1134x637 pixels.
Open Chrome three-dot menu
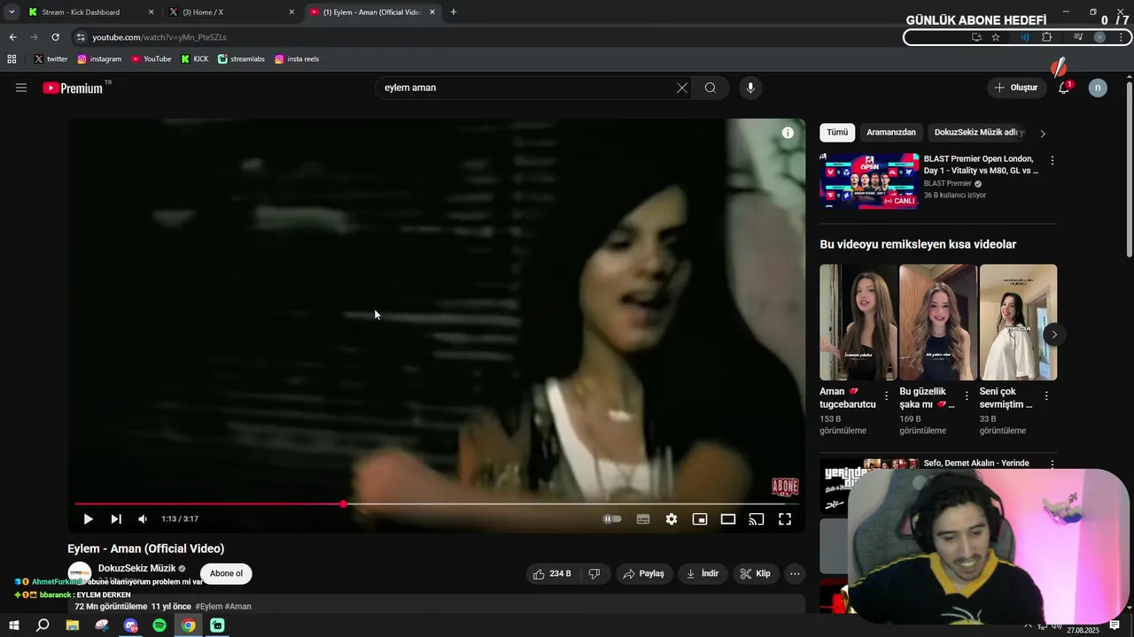coord(1122,37)
